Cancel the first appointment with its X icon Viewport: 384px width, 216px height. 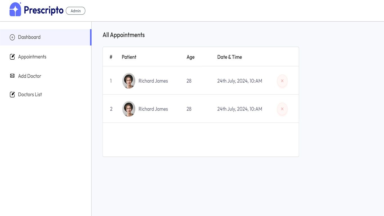[x=282, y=81]
